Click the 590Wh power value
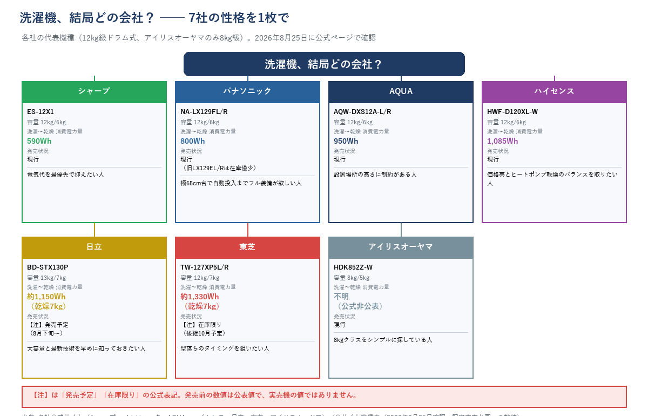 coord(39,141)
